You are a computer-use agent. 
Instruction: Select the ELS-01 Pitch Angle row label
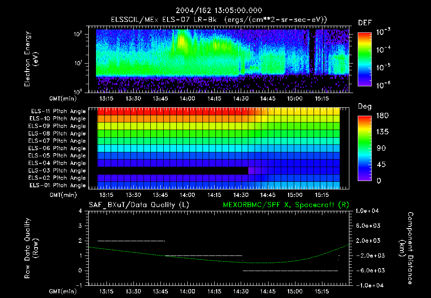[x=58, y=185]
